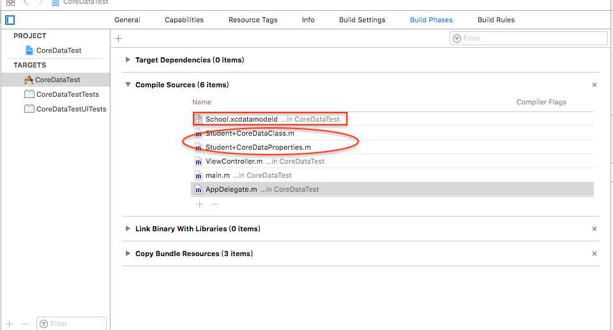Open the Capabilities tab

point(184,20)
